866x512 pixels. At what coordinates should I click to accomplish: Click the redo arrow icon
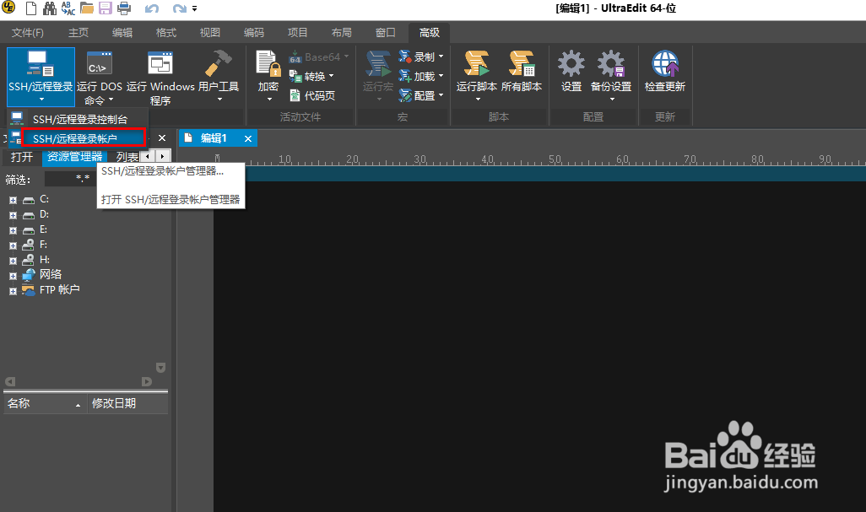(x=180, y=8)
